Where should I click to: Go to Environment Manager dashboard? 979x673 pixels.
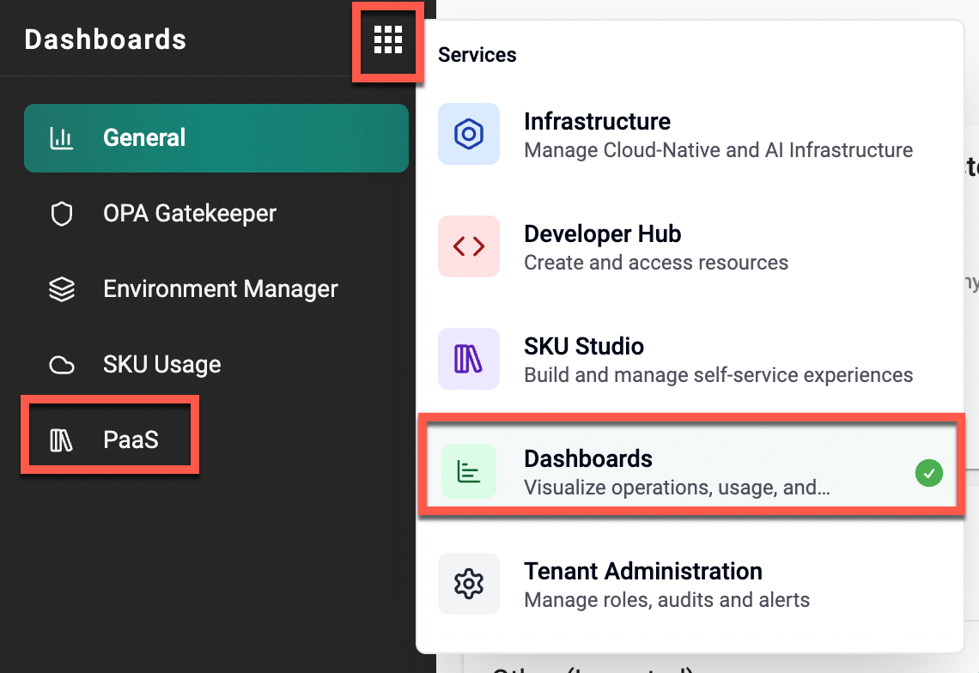coord(221,289)
